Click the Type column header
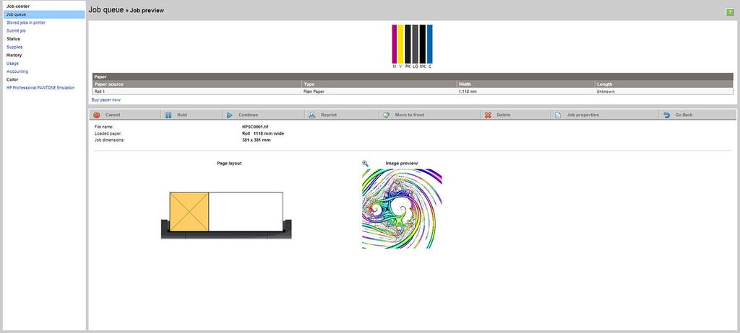740x333 pixels. (x=379, y=84)
